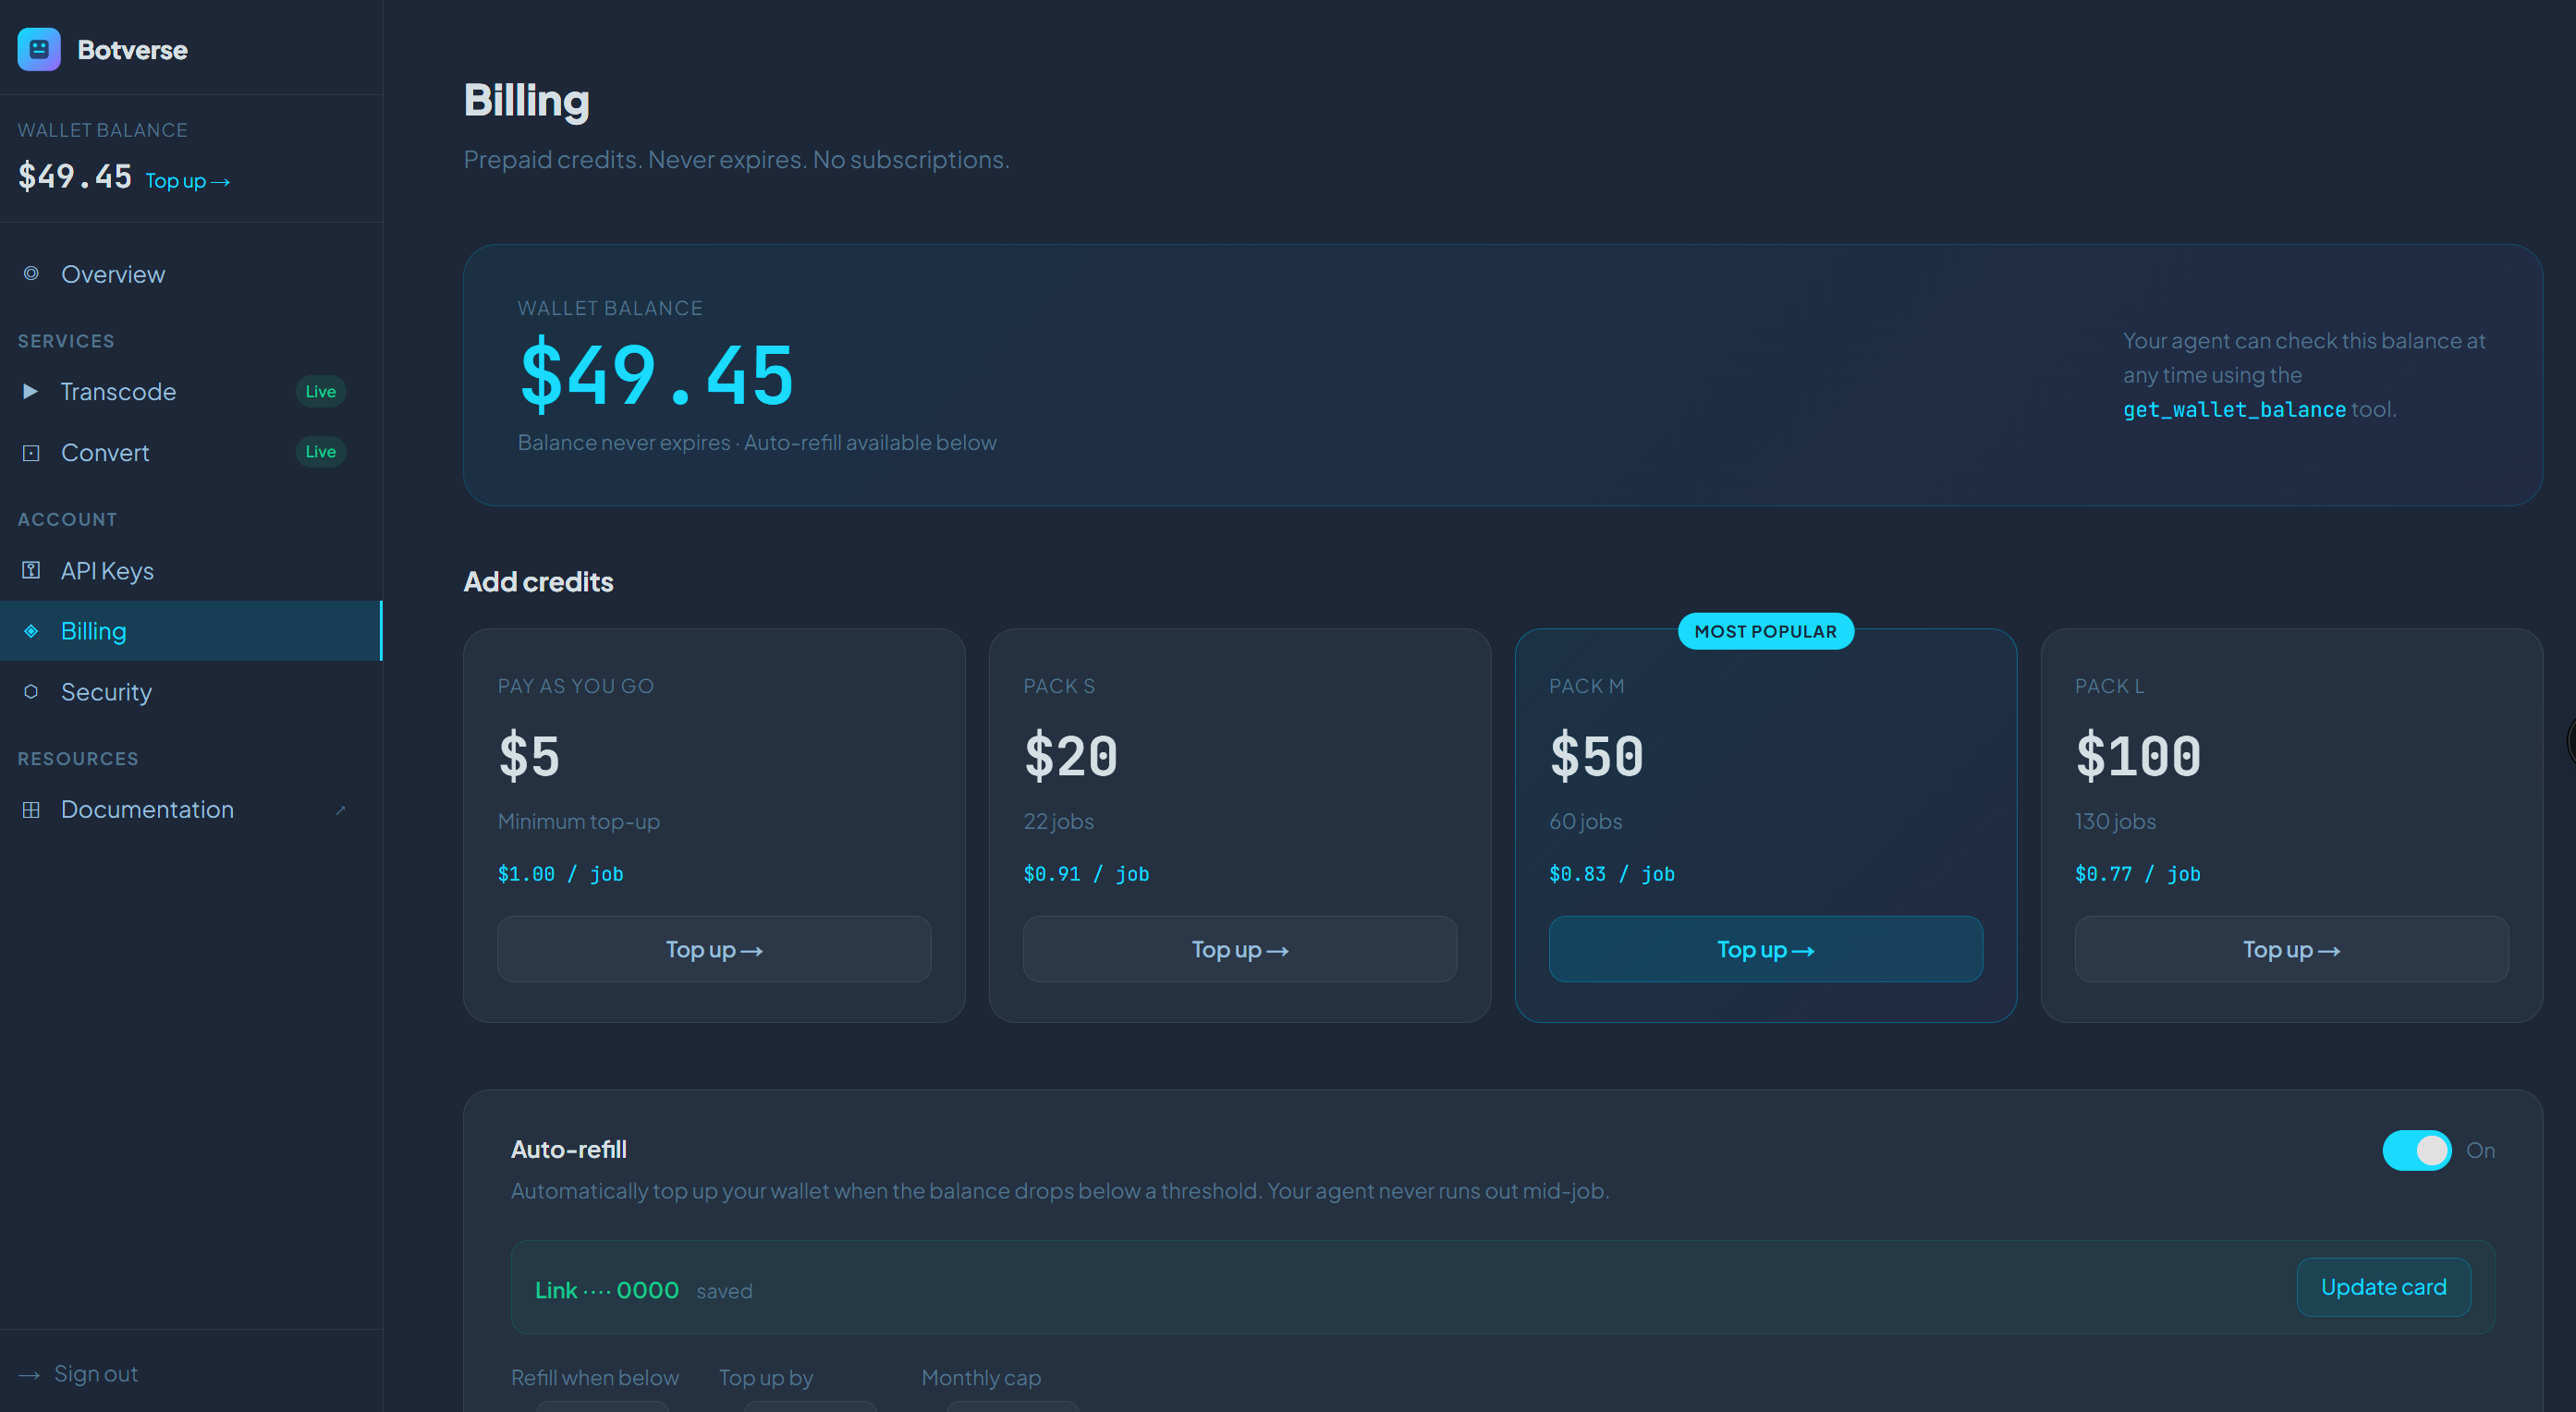Viewport: 2576px width, 1412px height.
Task: Click the Documentation grid icon
Action: click(x=31, y=809)
